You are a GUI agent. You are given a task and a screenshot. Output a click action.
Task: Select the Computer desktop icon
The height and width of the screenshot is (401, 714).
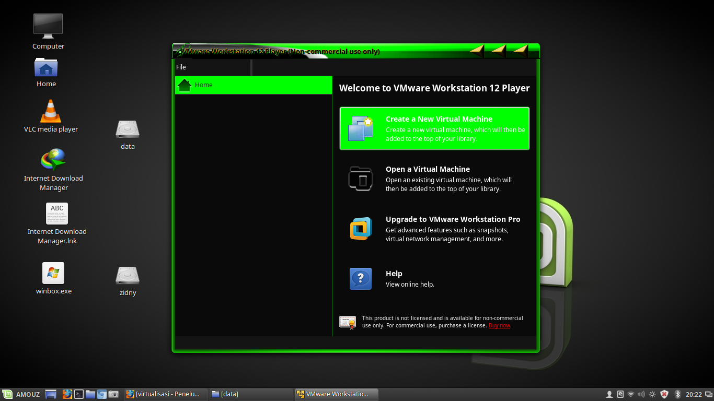click(x=48, y=32)
